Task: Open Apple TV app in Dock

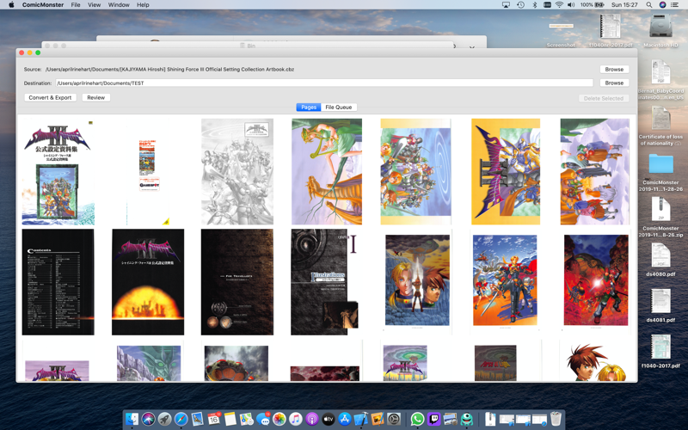Action: pyautogui.click(x=329, y=419)
